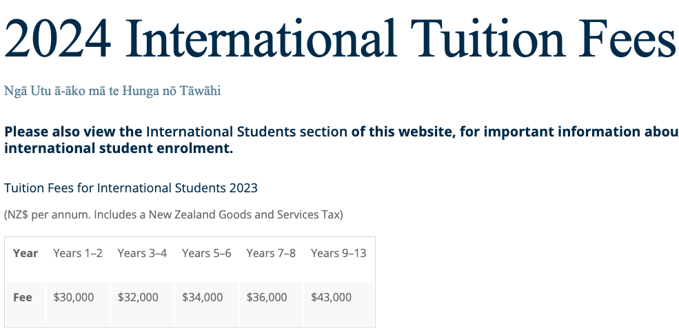Viewport: 679px width, 335px height.
Task: Click 'international student enrolment' bold text
Action: [x=119, y=148]
